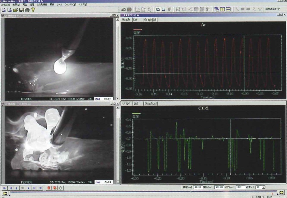Save using the floppy disk icon
Screen dimensions: 287x198
tap(21, 10)
